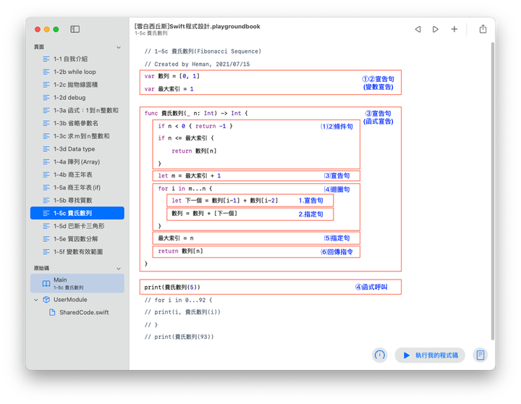Image resolution: width=521 pixels, height=404 pixels.
Task: Open page 1-2d debug
Action: coord(77,98)
